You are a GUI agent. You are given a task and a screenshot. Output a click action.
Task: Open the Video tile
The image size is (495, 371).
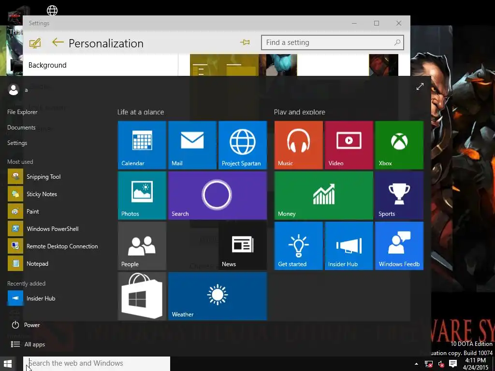pyautogui.click(x=349, y=145)
